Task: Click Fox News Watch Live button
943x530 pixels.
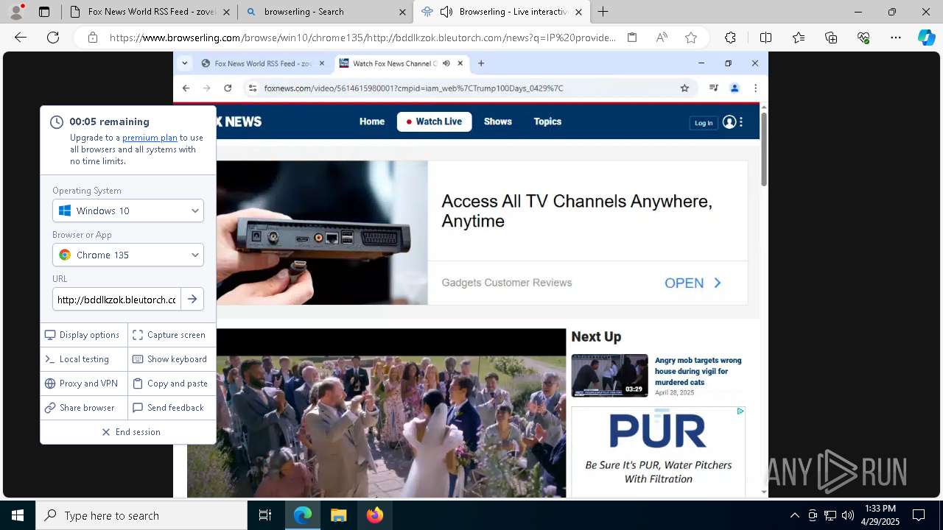Action: tap(435, 121)
